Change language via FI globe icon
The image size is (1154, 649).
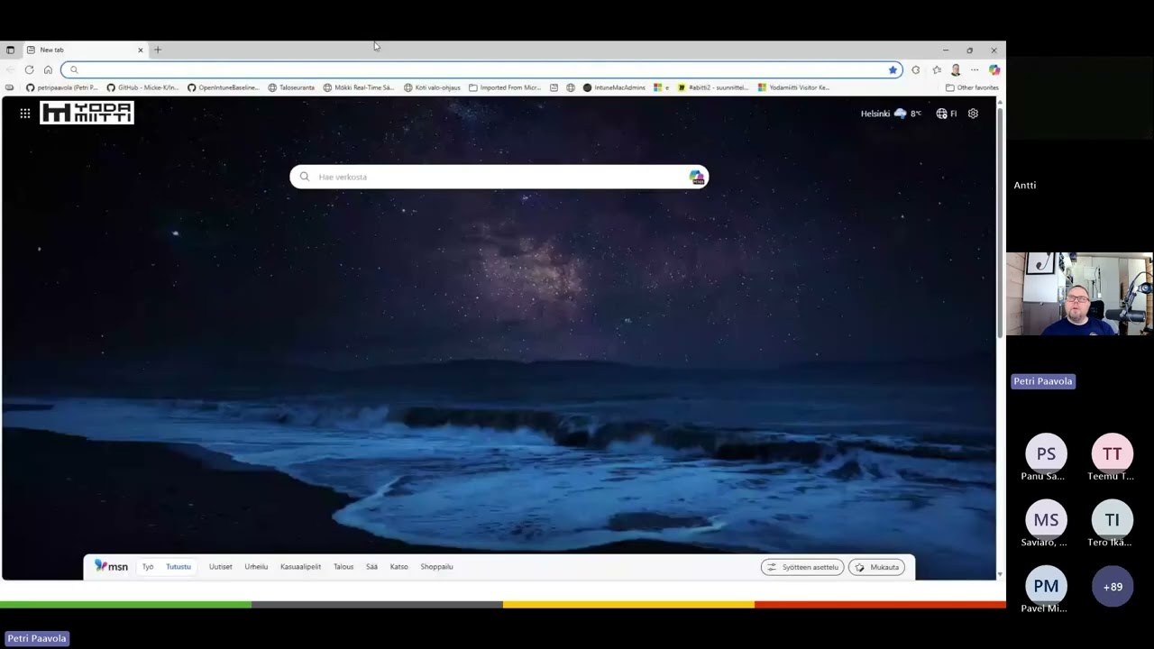pyautogui.click(x=947, y=114)
